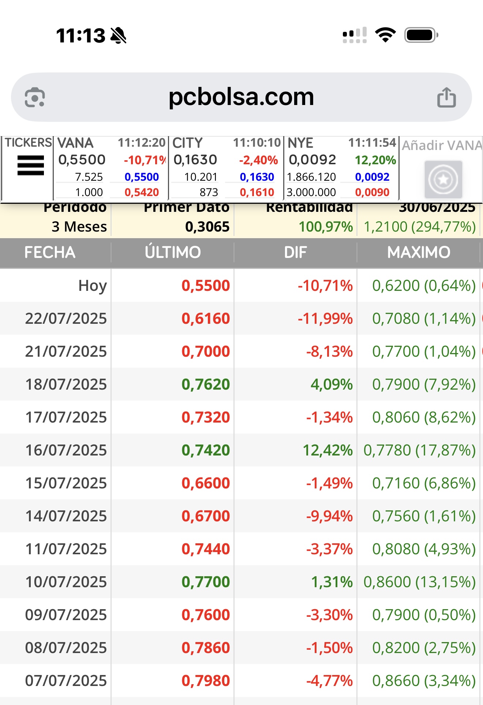Click NYE's 12,20% change value

tap(375, 160)
